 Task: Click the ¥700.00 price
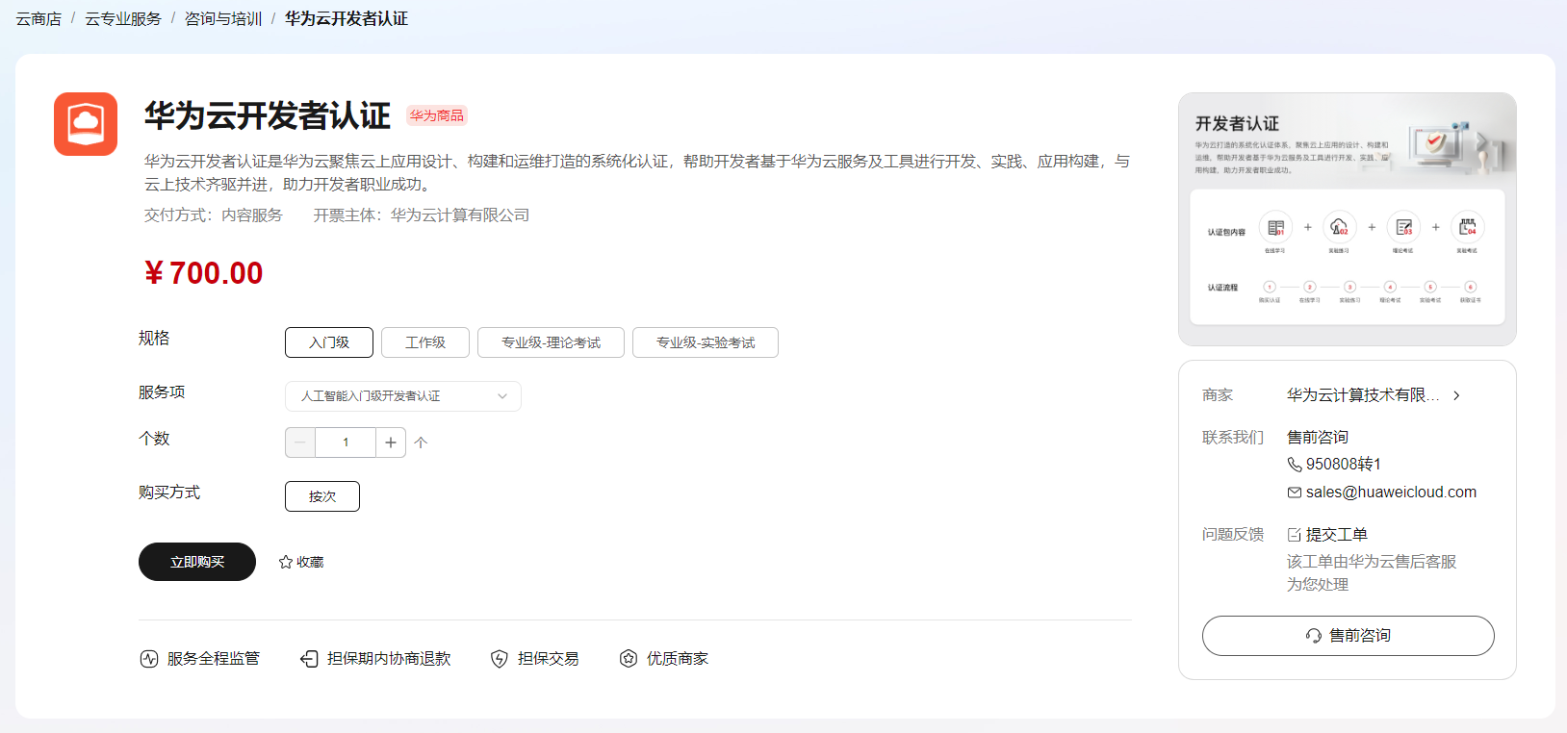pyautogui.click(x=204, y=273)
